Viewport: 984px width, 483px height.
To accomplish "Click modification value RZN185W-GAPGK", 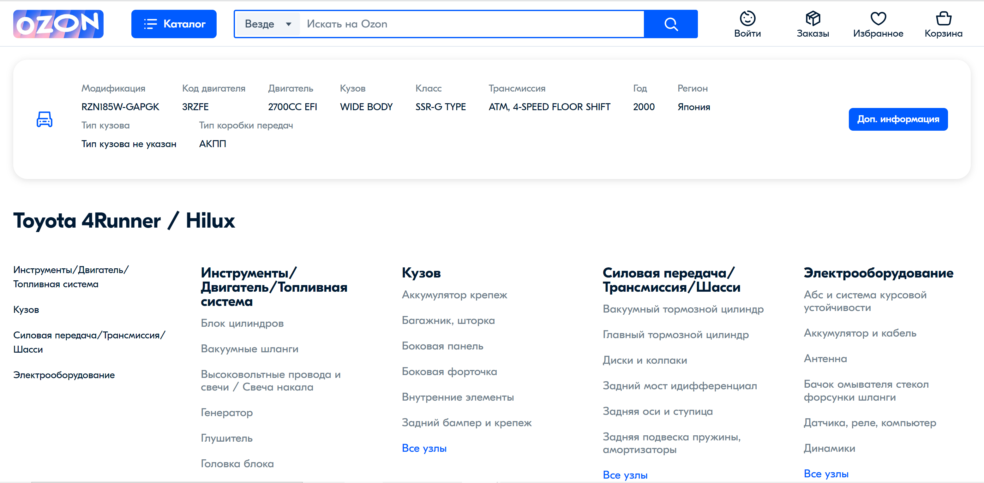I will (x=120, y=107).
